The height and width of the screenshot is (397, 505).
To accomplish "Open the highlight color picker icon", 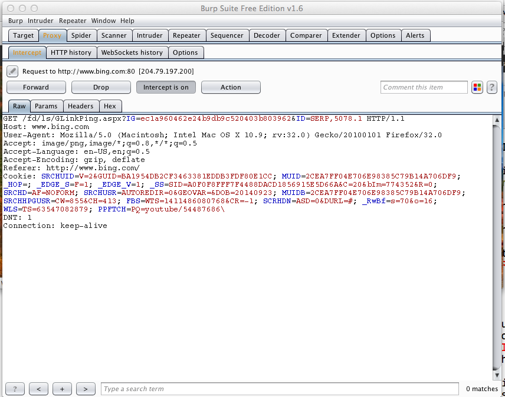I will tap(477, 87).
